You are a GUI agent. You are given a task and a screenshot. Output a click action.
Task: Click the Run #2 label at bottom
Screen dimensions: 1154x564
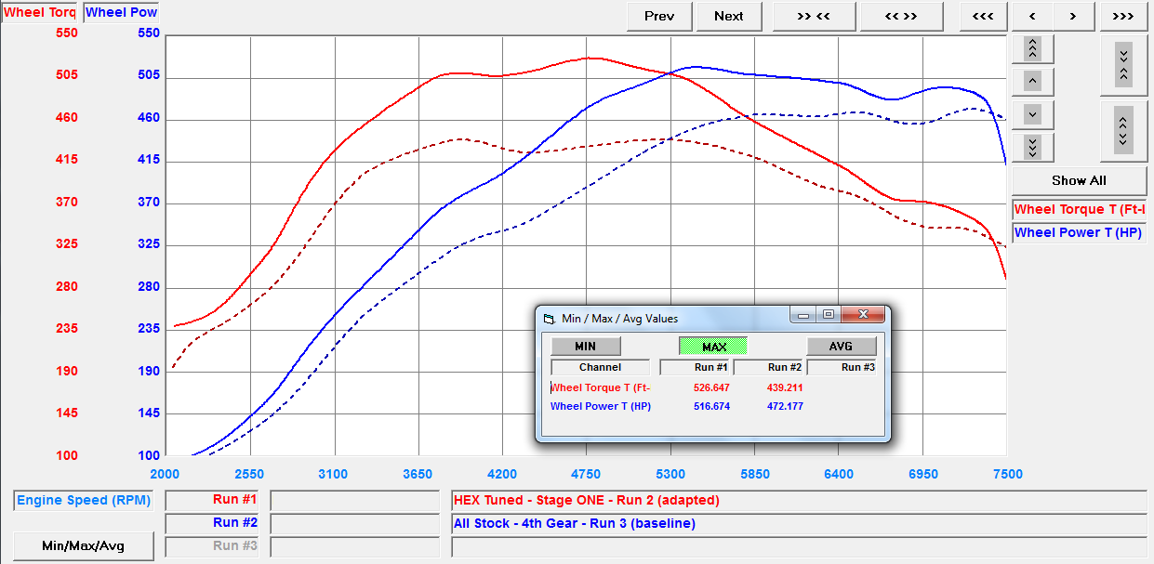point(213,523)
